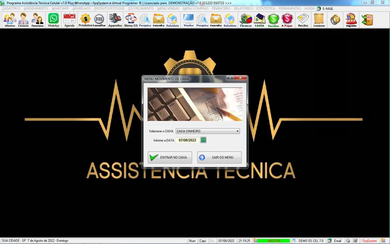
Task: Close the Menu Movimento de Caixa dialog
Action: coord(240,78)
